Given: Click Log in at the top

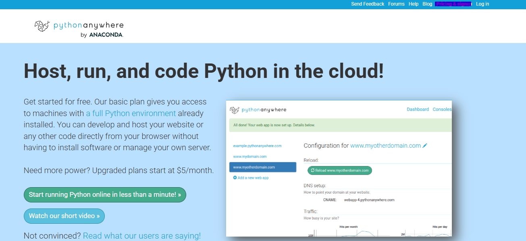Looking at the screenshot, I should pyautogui.click(x=482, y=4).
